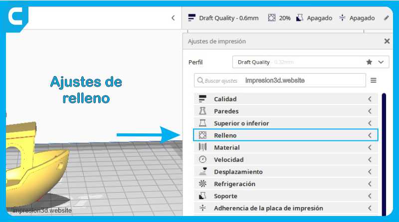This screenshot has height=222, width=399.
Task: Click the Paredes label
Action: pyautogui.click(x=226, y=111)
